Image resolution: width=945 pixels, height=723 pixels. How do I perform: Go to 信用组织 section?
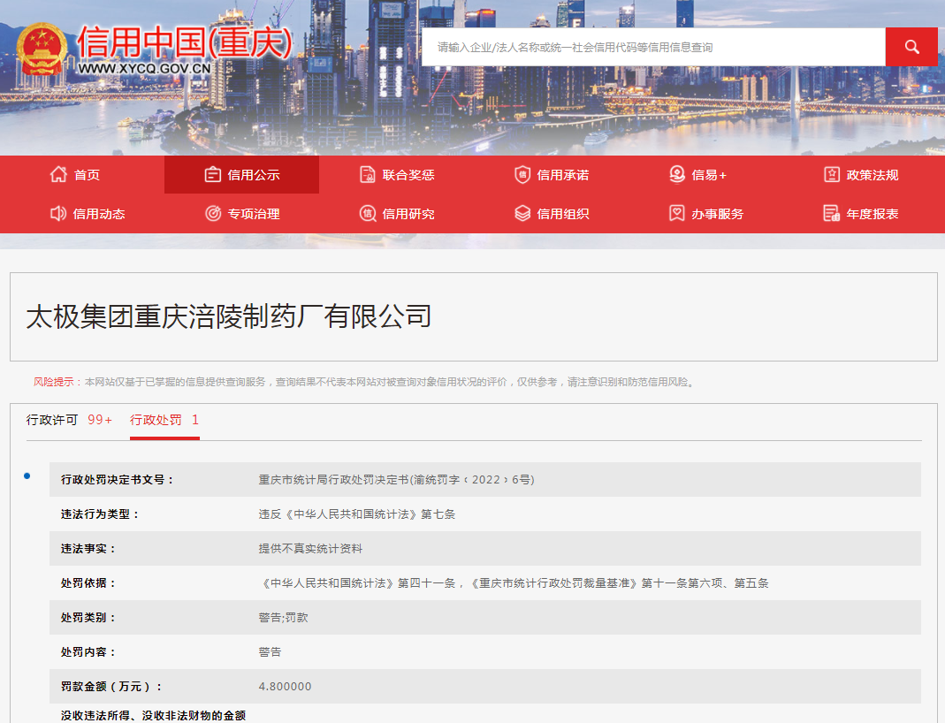coord(563,214)
